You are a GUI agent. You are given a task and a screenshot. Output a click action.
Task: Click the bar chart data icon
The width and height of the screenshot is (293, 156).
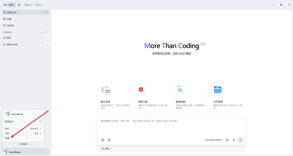(x=180, y=89)
